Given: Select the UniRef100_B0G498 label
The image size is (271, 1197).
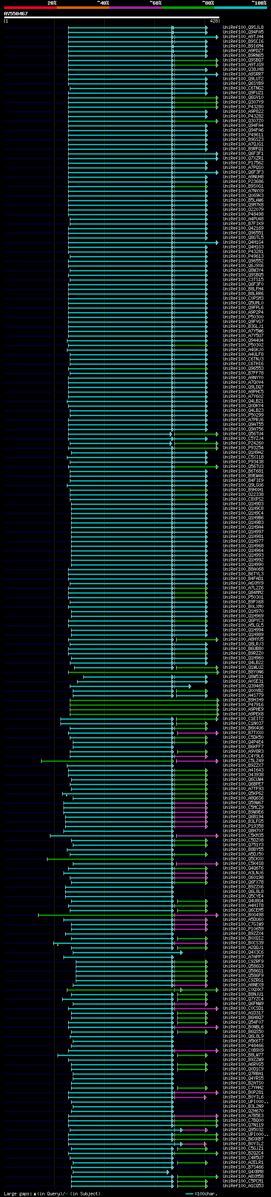Looking at the screenshot, I should tap(243, 915).
